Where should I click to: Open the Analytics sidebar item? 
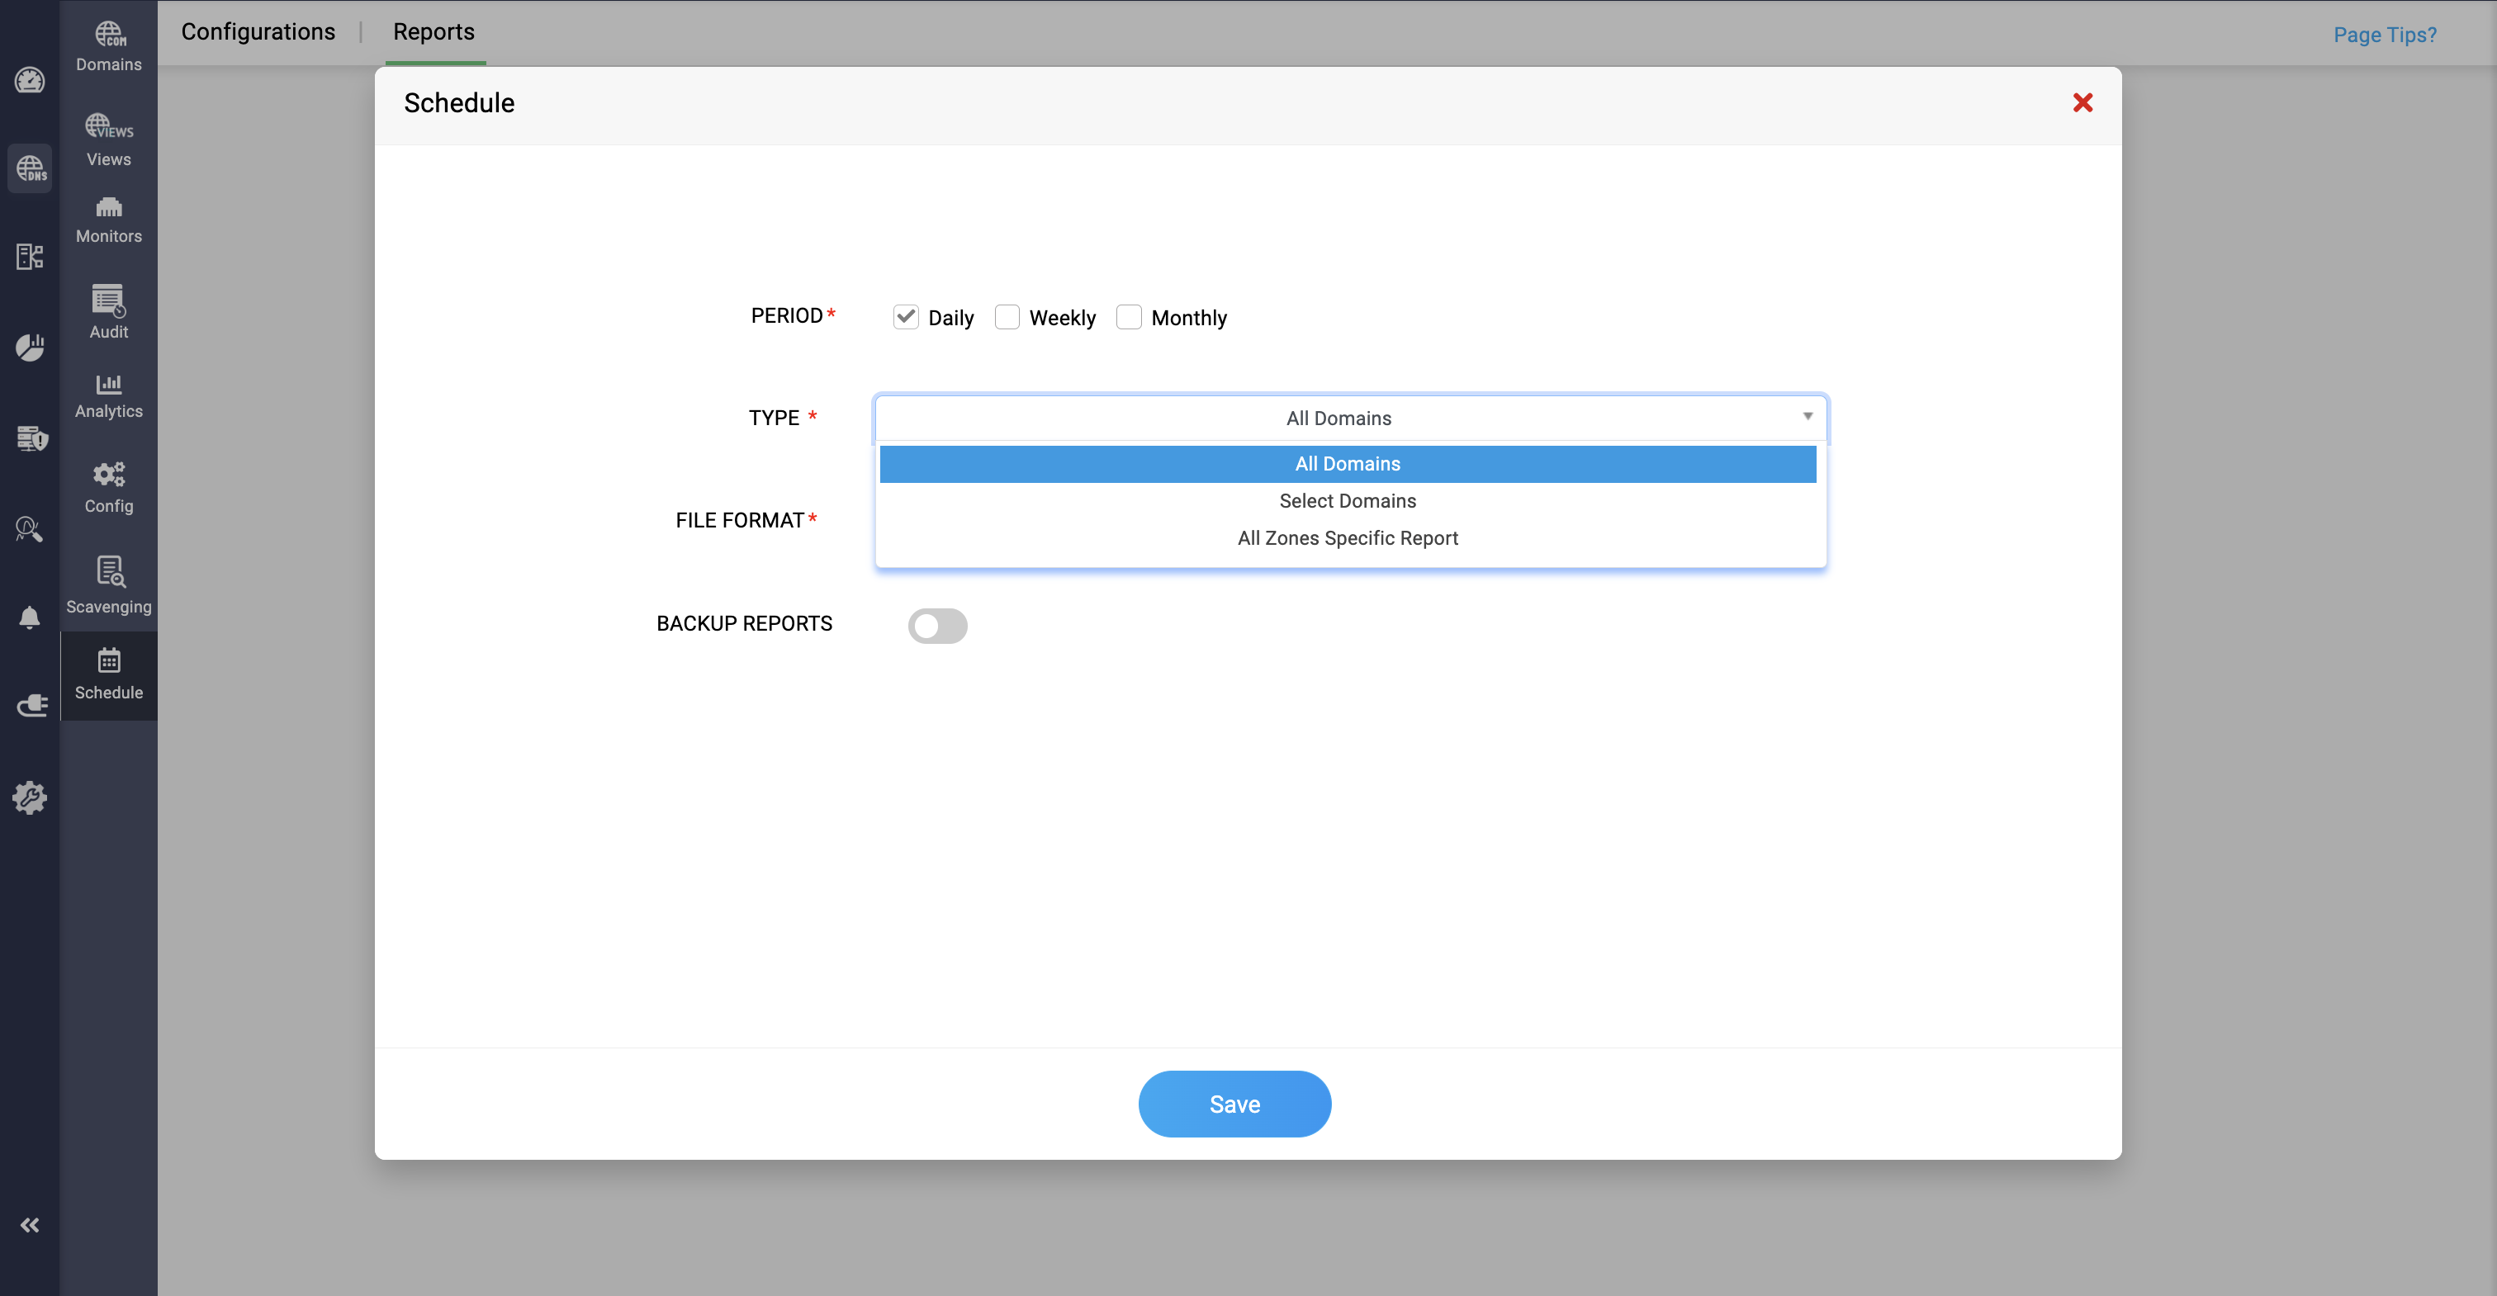108,395
